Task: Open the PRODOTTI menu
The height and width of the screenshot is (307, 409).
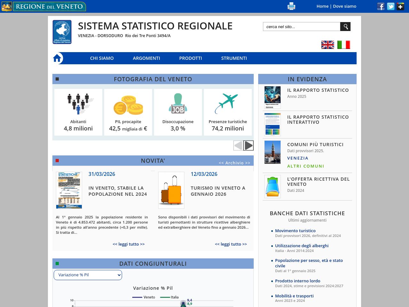Action: pos(190,58)
